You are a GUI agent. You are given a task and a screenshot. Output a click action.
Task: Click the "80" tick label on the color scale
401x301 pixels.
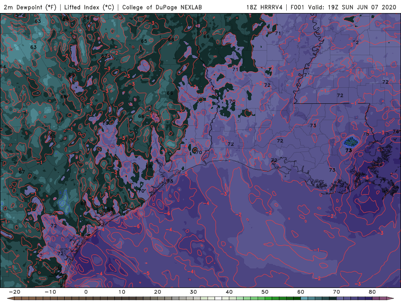coord(372,292)
